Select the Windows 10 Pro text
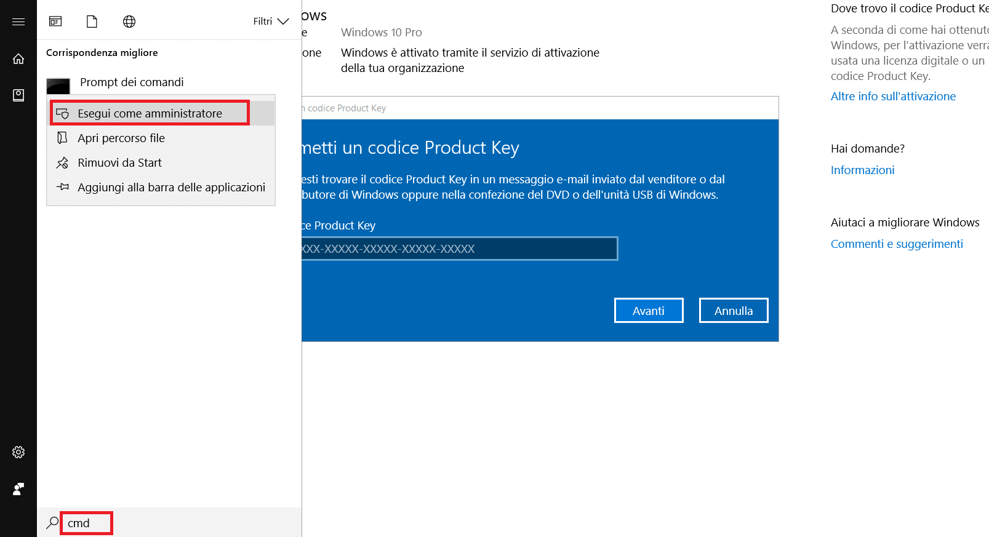The width and height of the screenshot is (989, 537). [382, 32]
